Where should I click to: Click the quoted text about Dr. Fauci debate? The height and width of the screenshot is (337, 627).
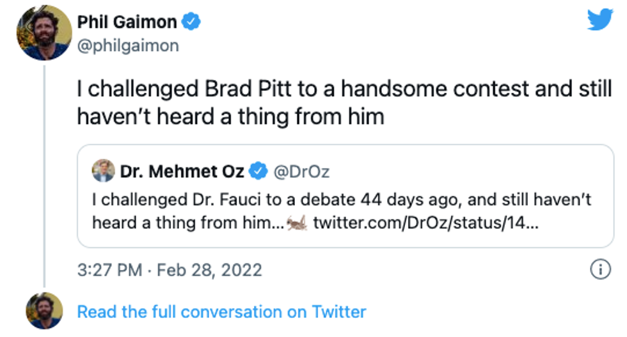point(342,200)
